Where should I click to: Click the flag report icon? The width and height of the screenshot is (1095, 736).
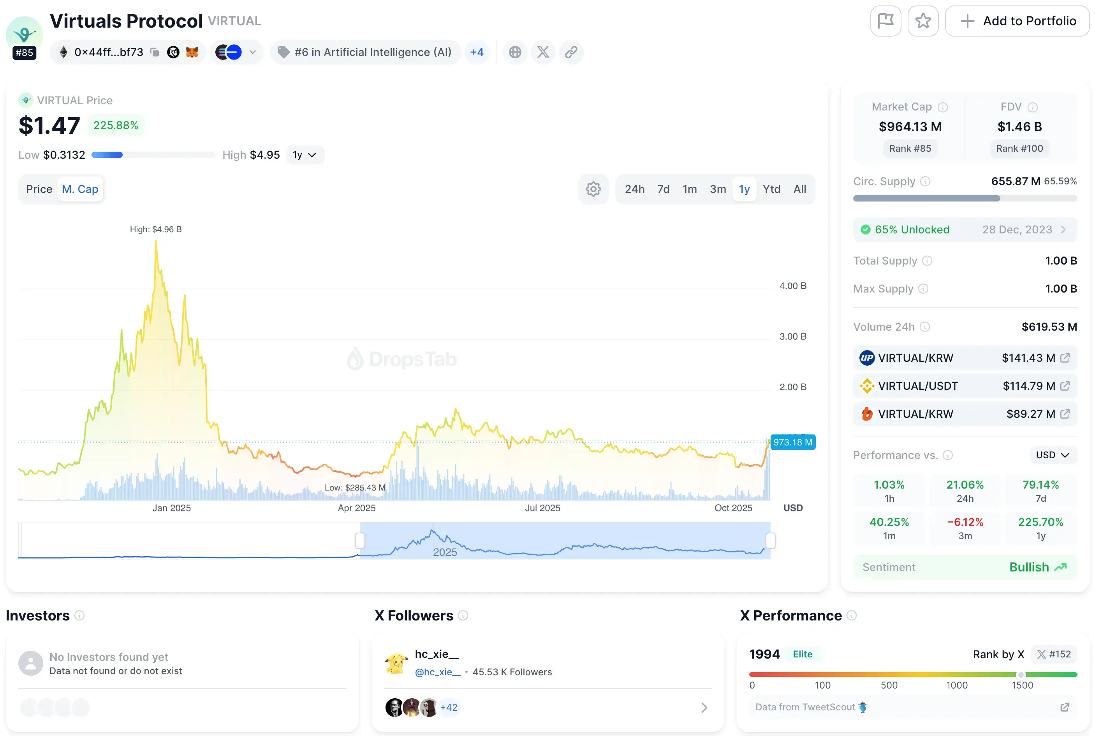coord(886,21)
